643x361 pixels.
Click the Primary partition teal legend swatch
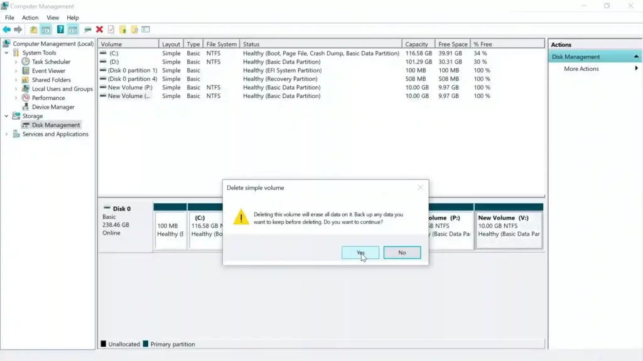click(146, 344)
